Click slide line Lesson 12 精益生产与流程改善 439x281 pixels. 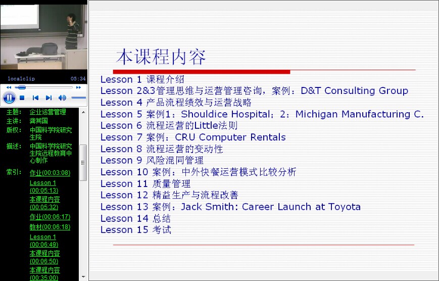point(169,195)
